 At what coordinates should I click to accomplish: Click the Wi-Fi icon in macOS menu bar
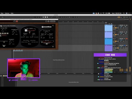tap(103, 13)
